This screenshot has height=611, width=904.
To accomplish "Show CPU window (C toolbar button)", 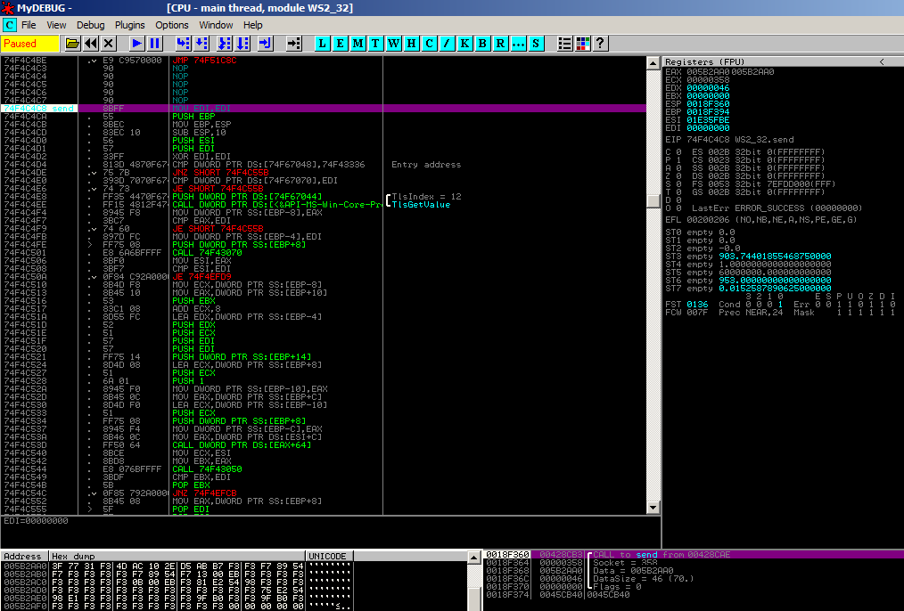I will tap(430, 43).
